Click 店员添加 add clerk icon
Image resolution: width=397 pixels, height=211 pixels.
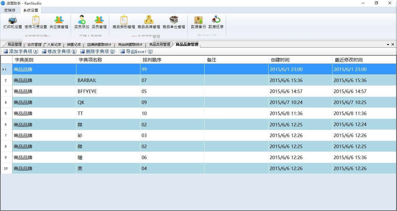pyautogui.click(x=82, y=22)
